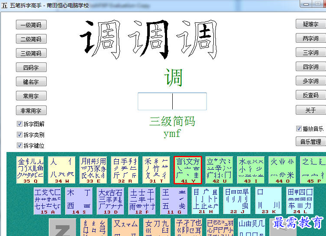Click the 23 K radical key
This screenshot has height=236, width=326.
(269, 201)
